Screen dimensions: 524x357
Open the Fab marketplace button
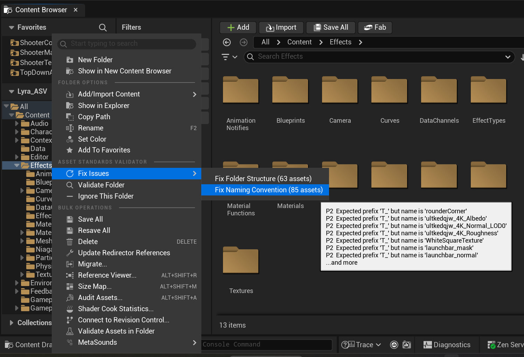[375, 27]
